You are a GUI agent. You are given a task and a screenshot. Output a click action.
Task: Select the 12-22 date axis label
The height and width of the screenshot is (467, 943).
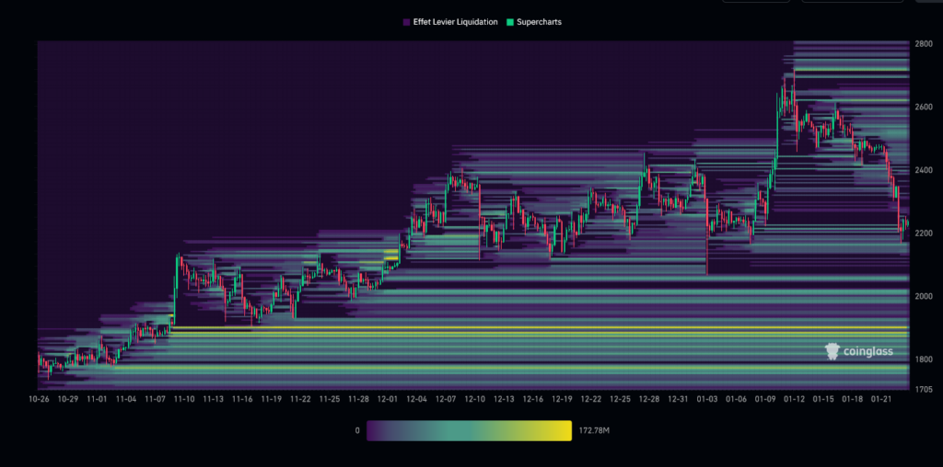pos(591,399)
